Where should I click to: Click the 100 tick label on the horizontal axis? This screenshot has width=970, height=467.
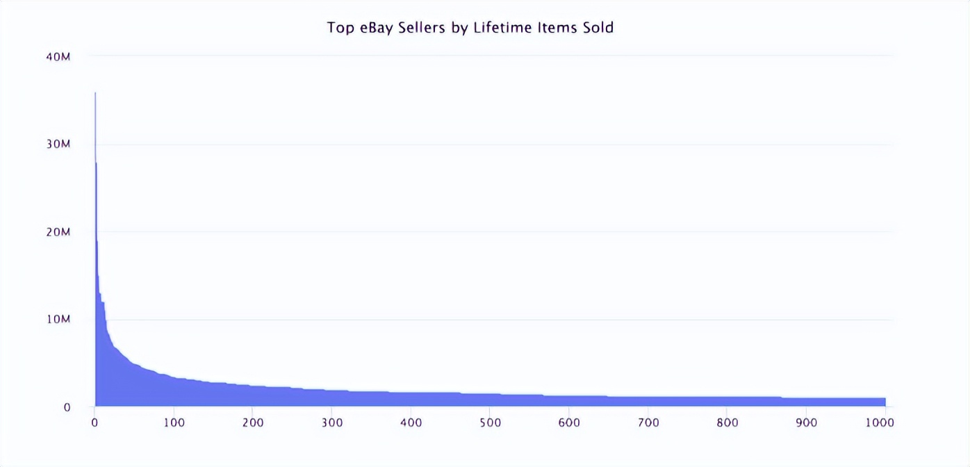[x=174, y=422]
